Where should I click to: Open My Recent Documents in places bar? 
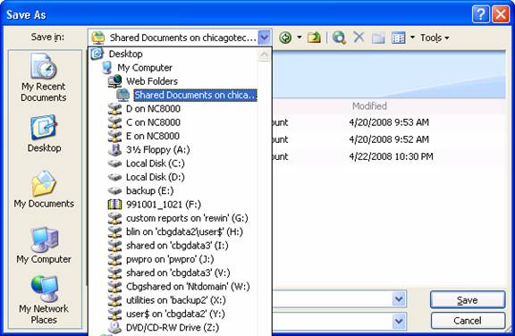(44, 78)
